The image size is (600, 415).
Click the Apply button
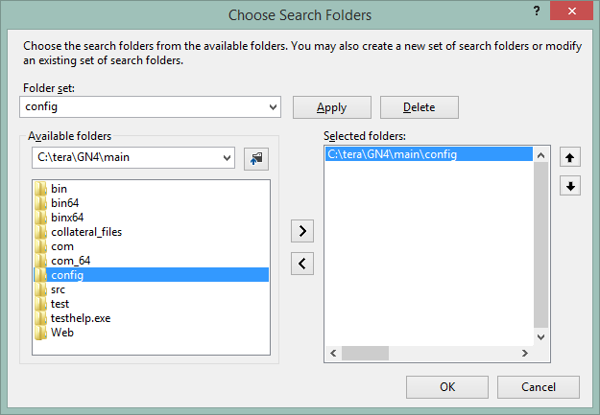[332, 107]
